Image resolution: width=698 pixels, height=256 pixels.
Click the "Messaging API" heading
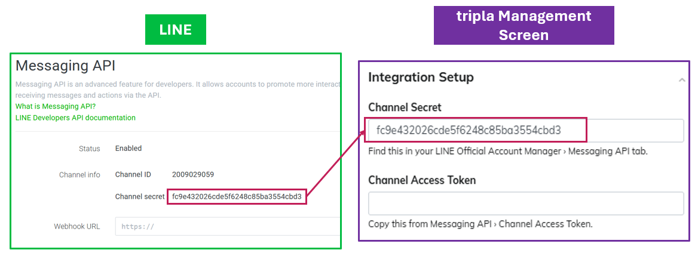coord(65,66)
